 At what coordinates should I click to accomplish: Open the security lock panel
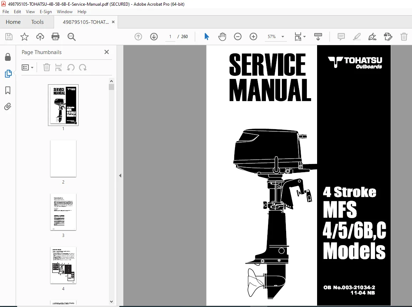(x=8, y=57)
